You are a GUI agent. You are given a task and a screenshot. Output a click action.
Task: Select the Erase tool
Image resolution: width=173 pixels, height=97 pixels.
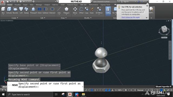pyautogui.click(x=92, y=11)
